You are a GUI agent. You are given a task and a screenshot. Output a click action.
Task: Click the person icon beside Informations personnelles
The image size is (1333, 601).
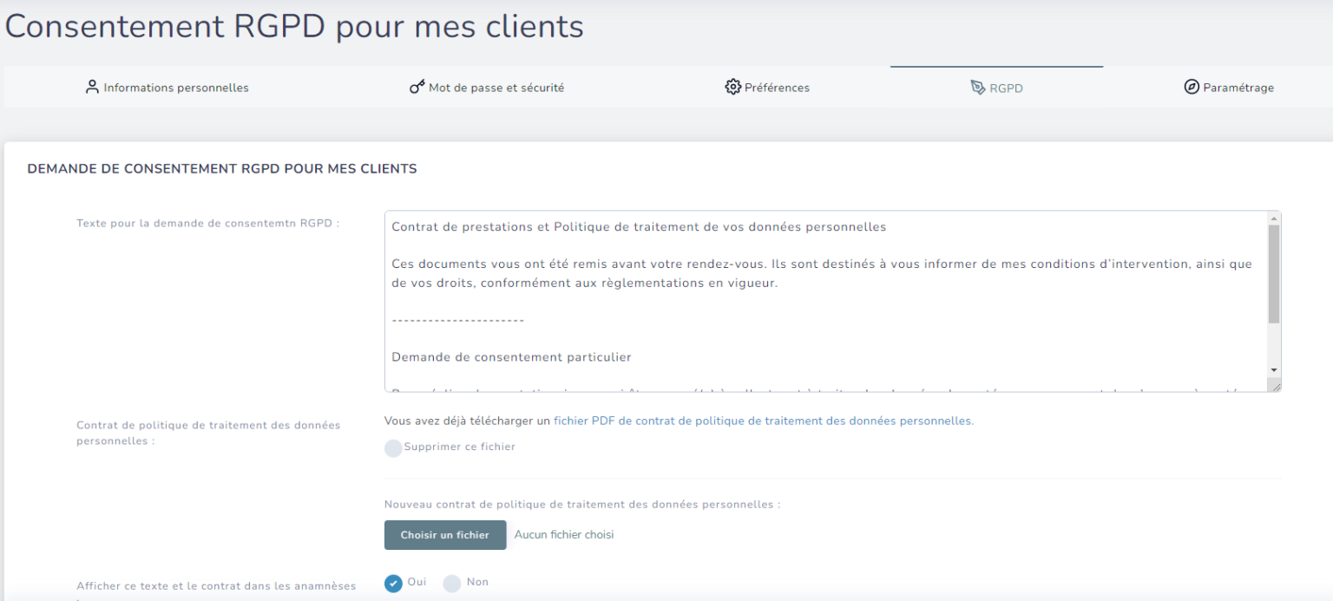click(x=93, y=88)
